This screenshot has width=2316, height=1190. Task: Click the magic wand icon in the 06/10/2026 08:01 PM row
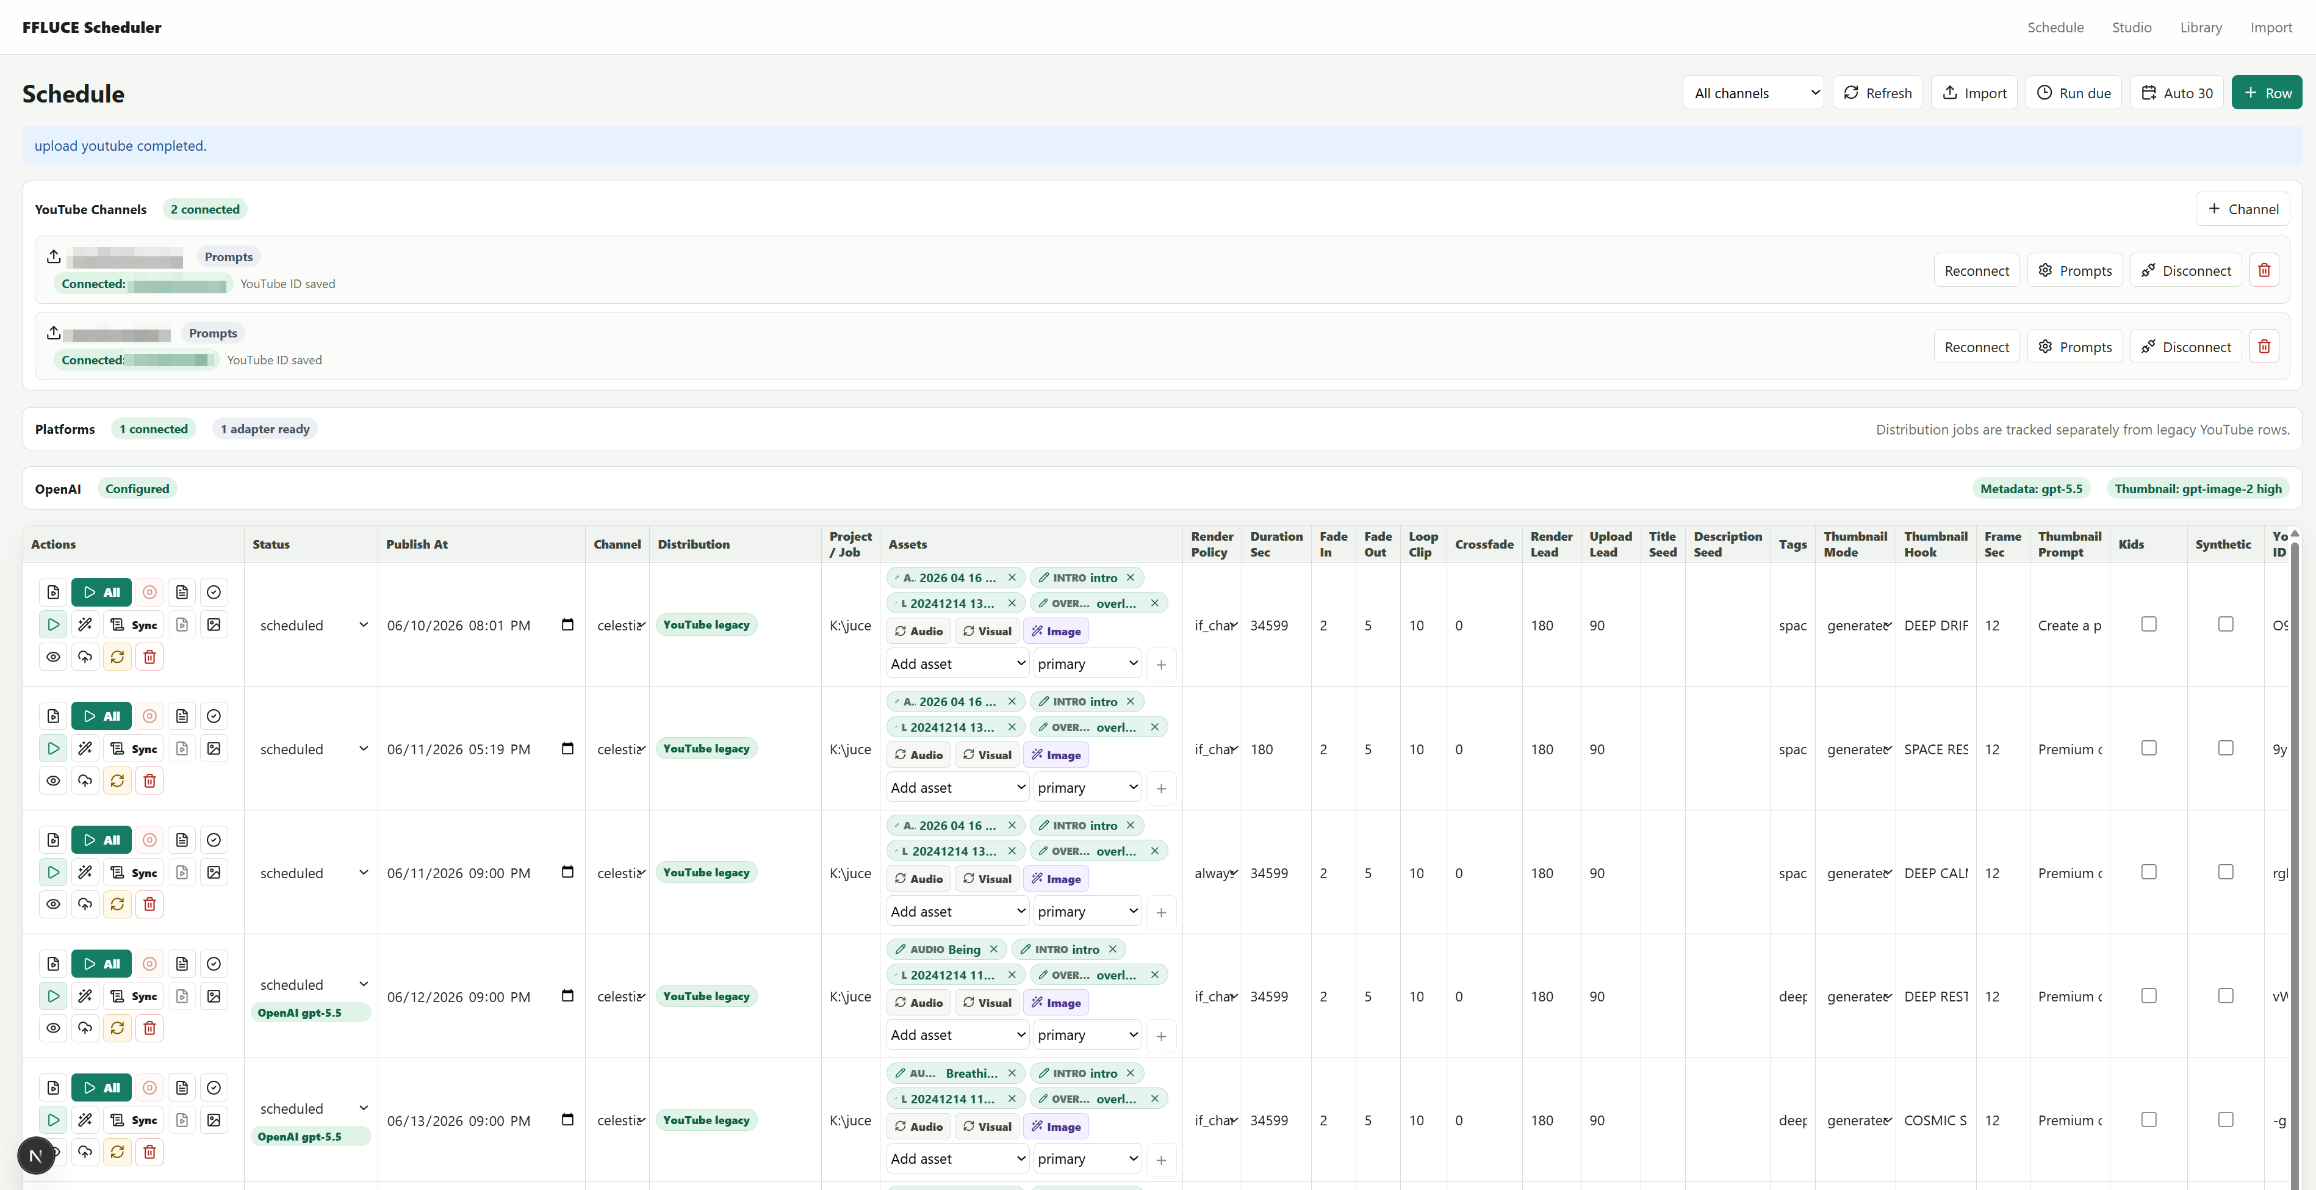[x=85, y=624]
